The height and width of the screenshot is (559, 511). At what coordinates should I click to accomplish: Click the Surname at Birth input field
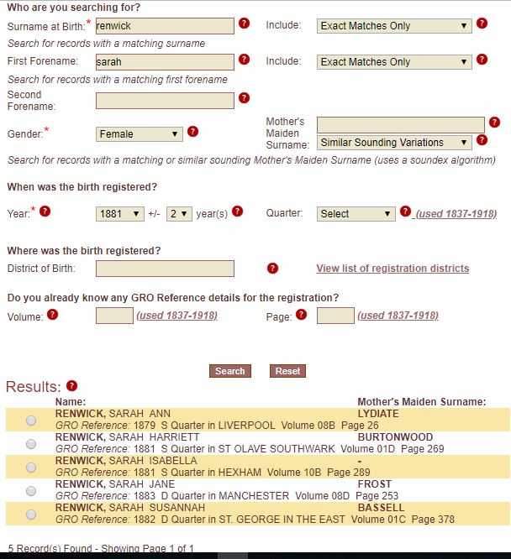[x=165, y=26]
